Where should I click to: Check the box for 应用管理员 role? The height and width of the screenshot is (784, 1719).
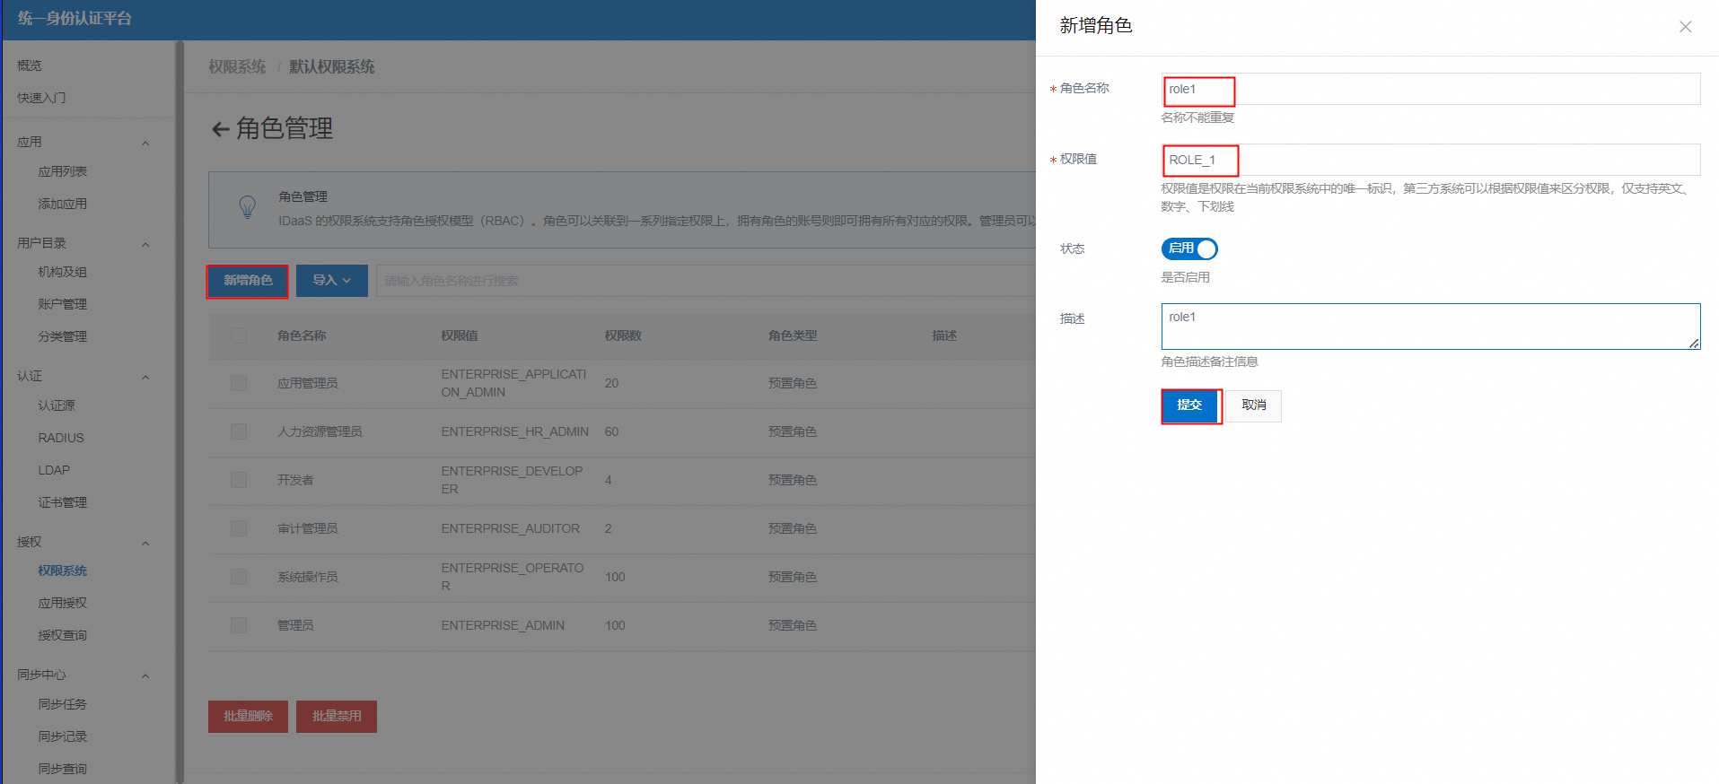pyautogui.click(x=239, y=383)
